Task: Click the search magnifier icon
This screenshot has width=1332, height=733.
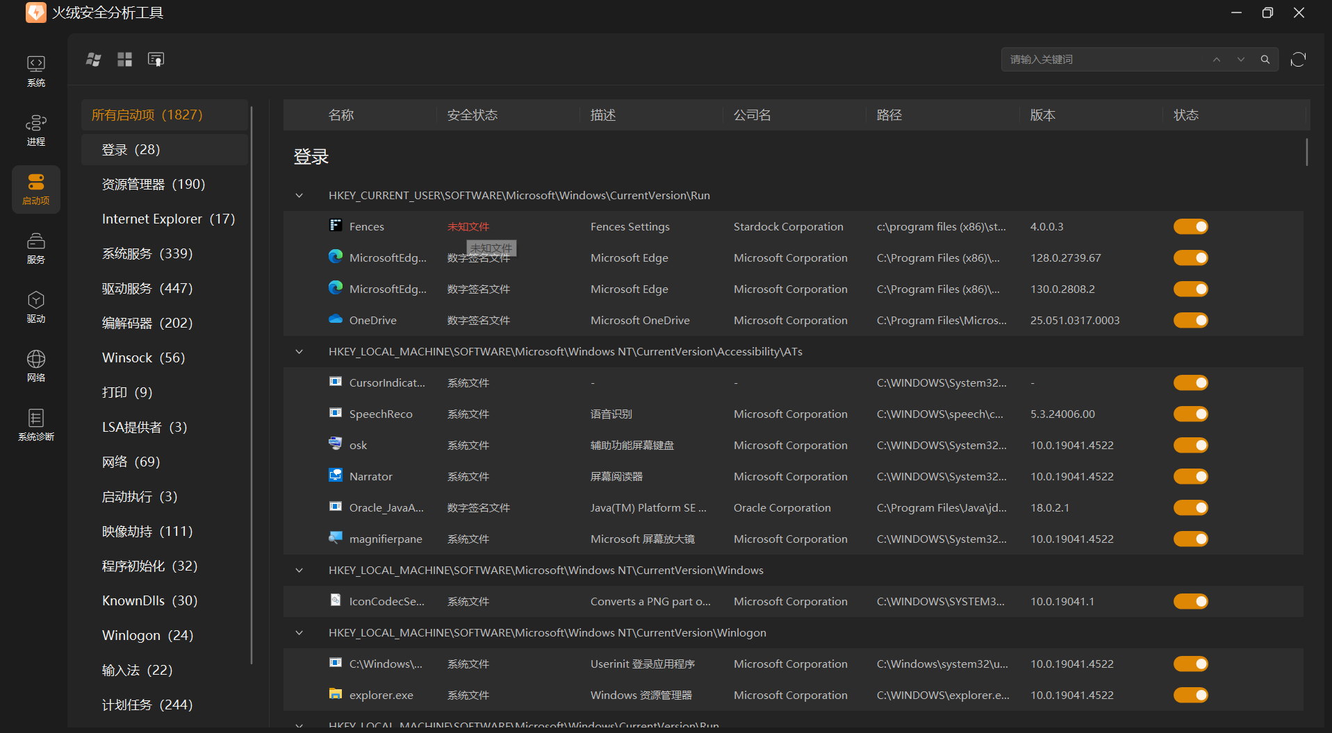Action: [x=1265, y=60]
